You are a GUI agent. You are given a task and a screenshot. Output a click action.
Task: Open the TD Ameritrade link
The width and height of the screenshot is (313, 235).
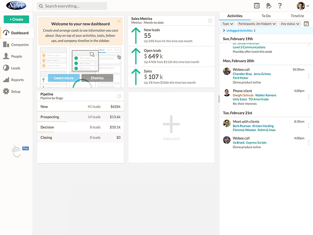(259, 99)
